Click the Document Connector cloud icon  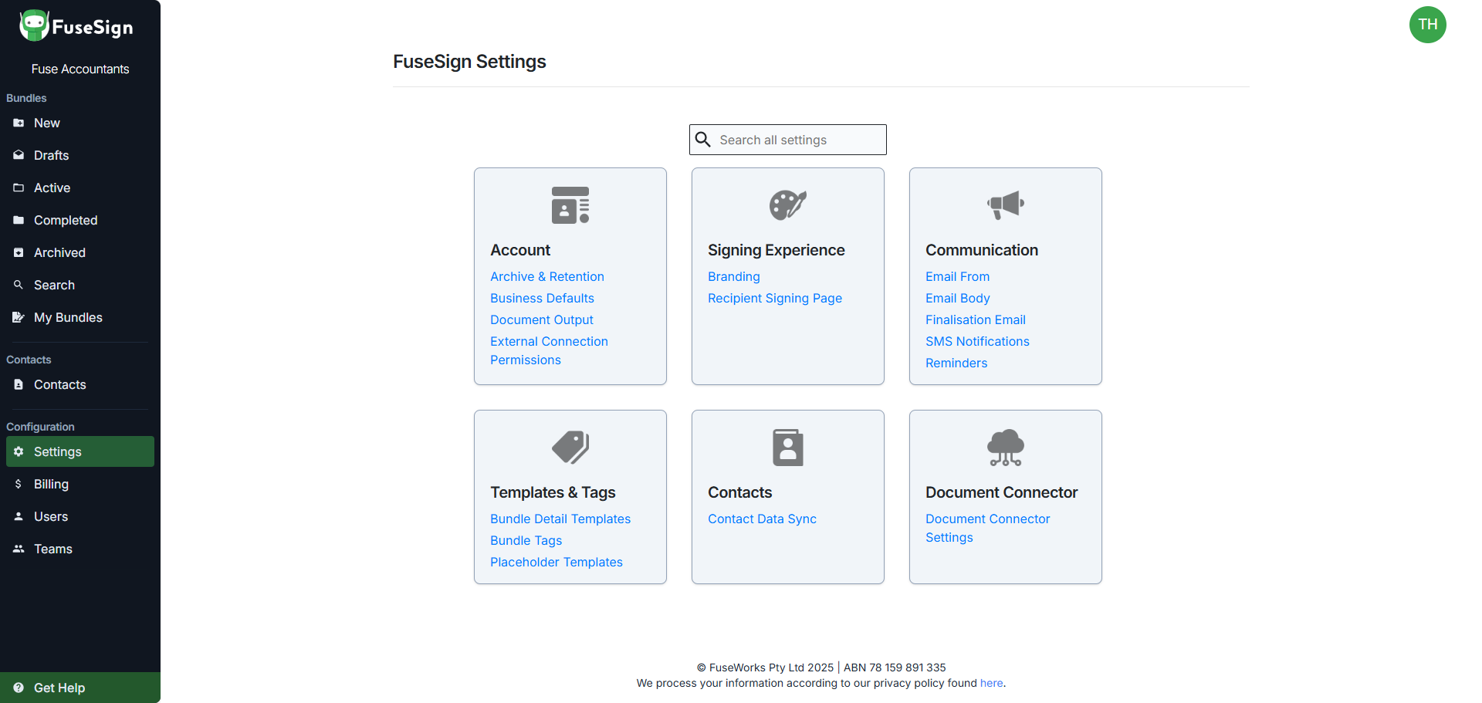(1005, 448)
